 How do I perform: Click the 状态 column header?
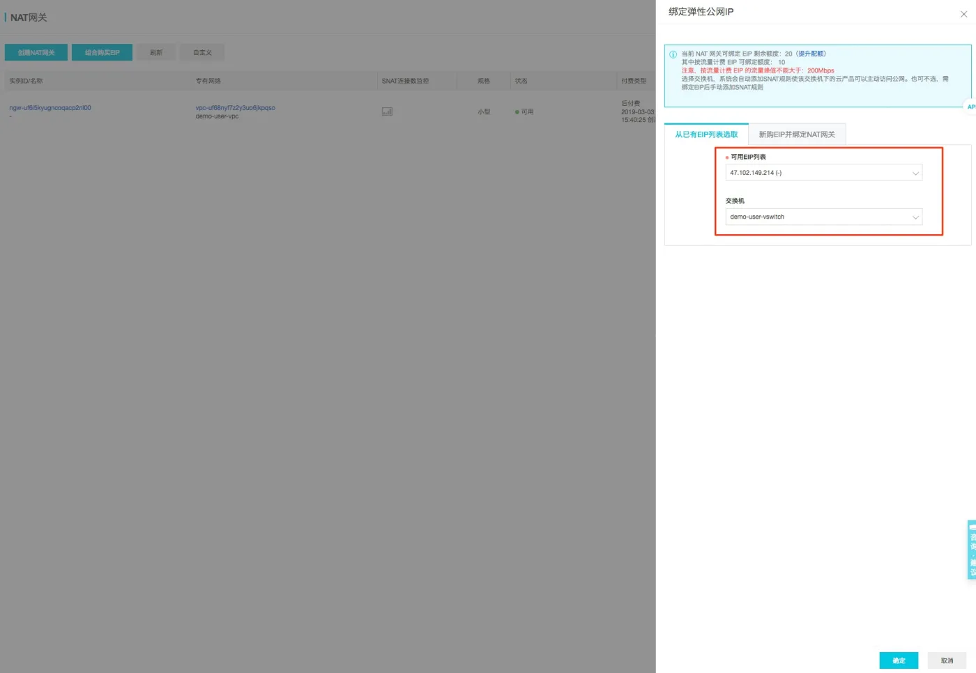(521, 81)
